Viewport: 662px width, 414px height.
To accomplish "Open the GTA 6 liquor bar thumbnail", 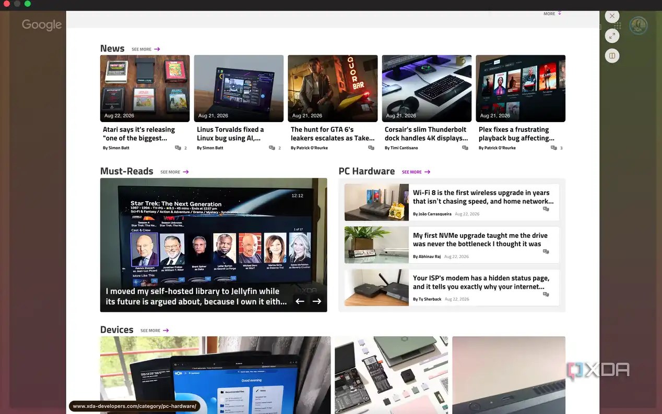I will click(333, 89).
